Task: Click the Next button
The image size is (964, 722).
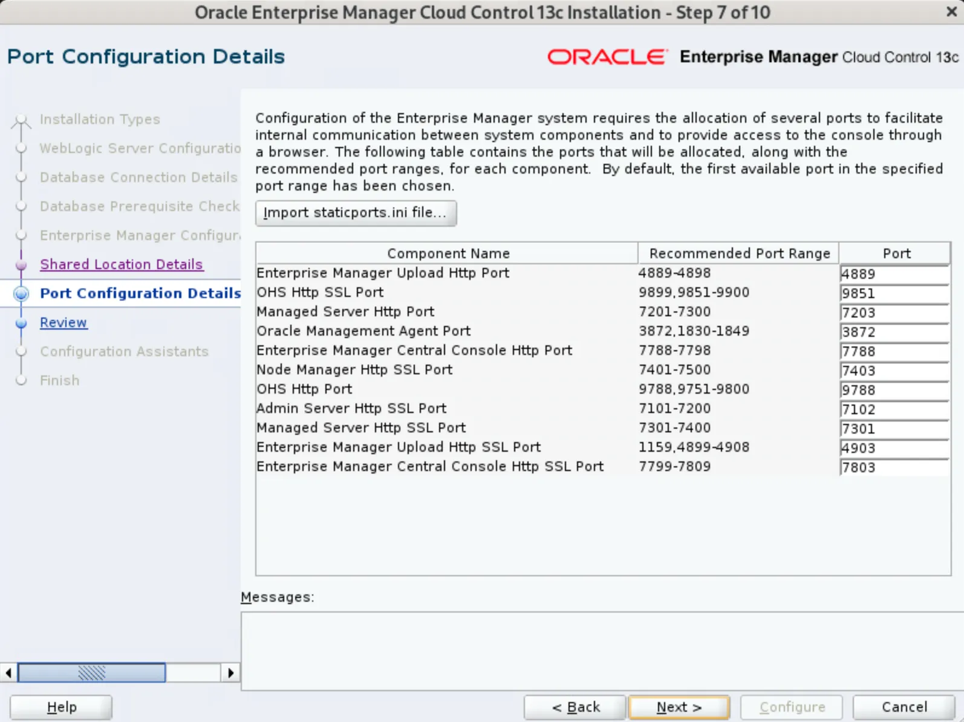Action: pos(679,707)
